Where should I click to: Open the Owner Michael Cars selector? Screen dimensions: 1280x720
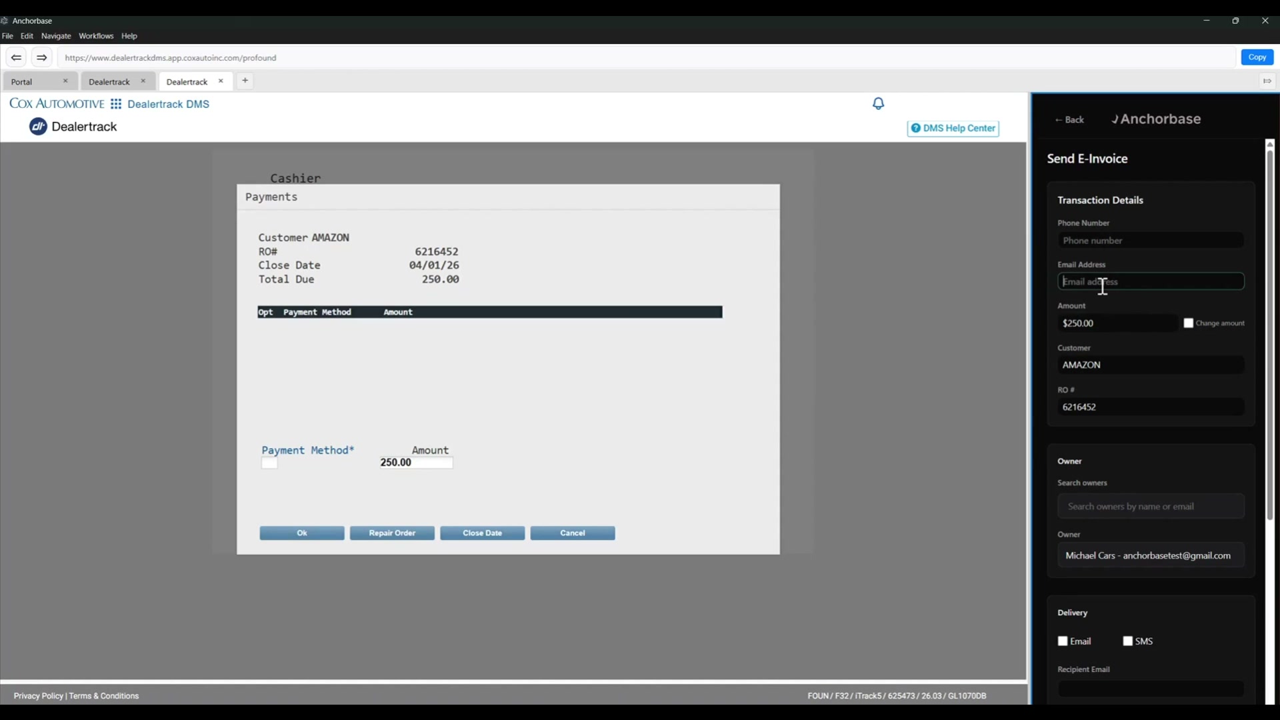click(x=1150, y=556)
